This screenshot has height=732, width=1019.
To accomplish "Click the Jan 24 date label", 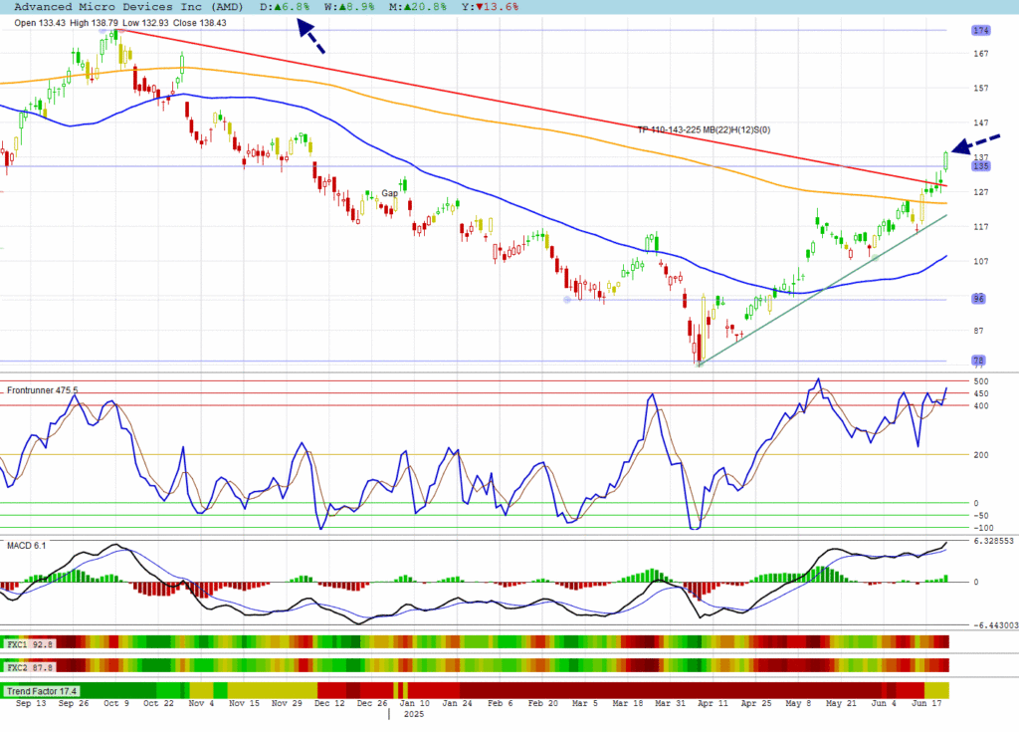I will point(458,703).
